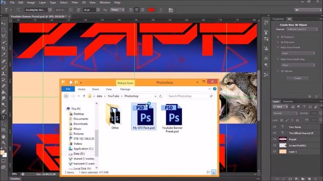Open the anti-aliasing Sharp dropdown
The height and width of the screenshot is (181, 323).
point(118,10)
